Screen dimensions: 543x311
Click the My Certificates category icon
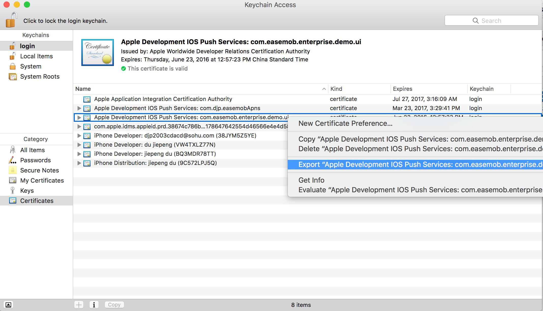pos(12,180)
